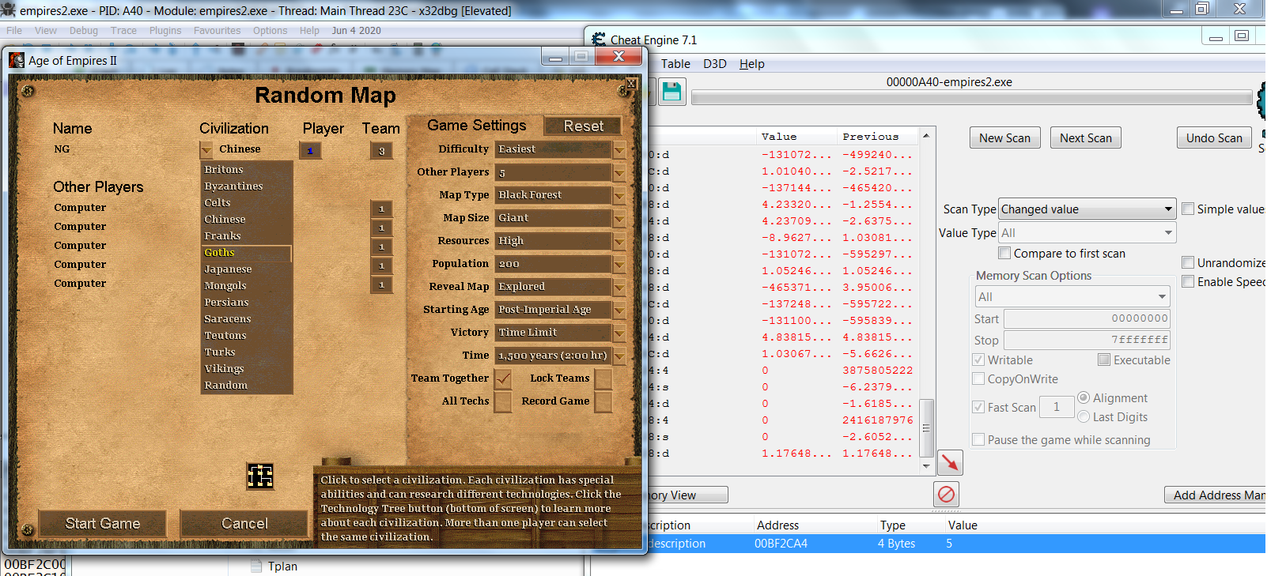Click the results list vertical scrollbar
Screen dimensions: 1286x576
pyautogui.click(x=926, y=427)
